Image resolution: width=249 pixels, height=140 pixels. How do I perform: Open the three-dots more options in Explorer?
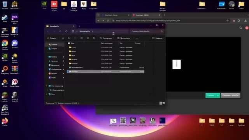click(137, 38)
